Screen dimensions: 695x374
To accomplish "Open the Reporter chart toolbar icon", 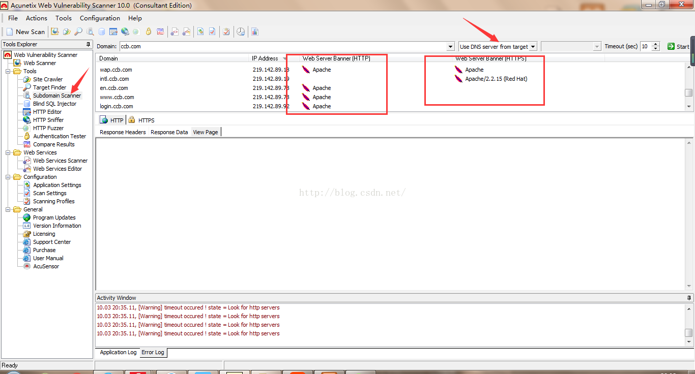I will (x=255, y=32).
